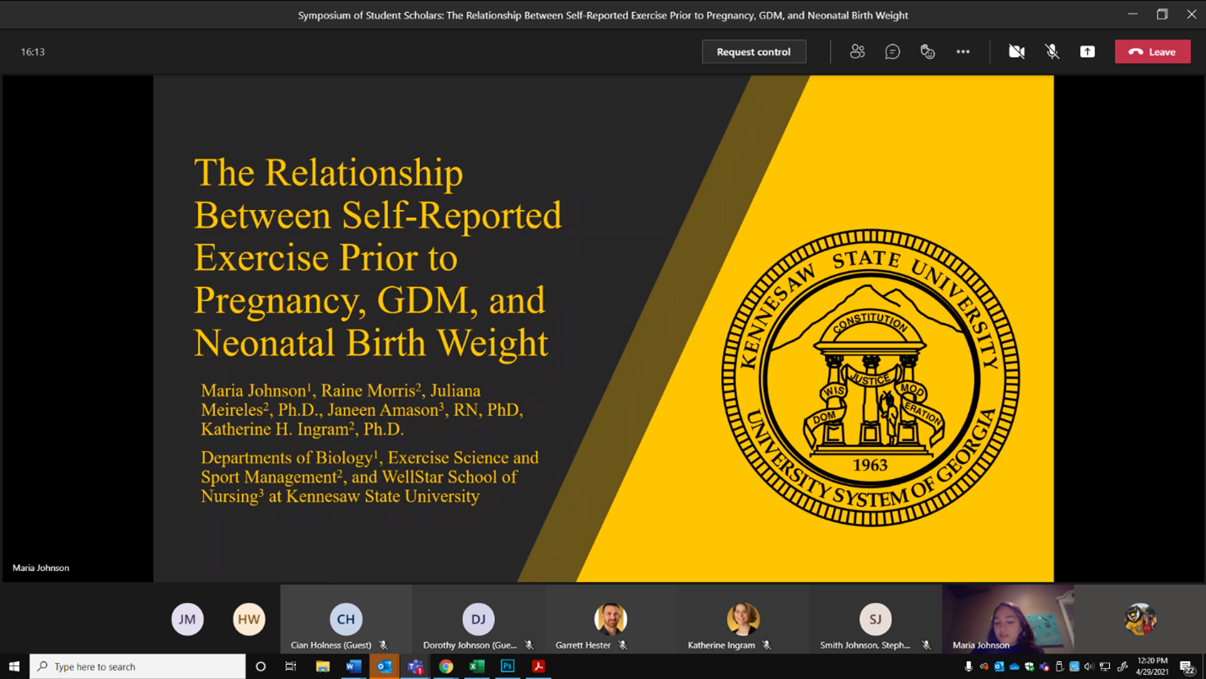
Task: Click the Request control button
Action: [x=753, y=51]
